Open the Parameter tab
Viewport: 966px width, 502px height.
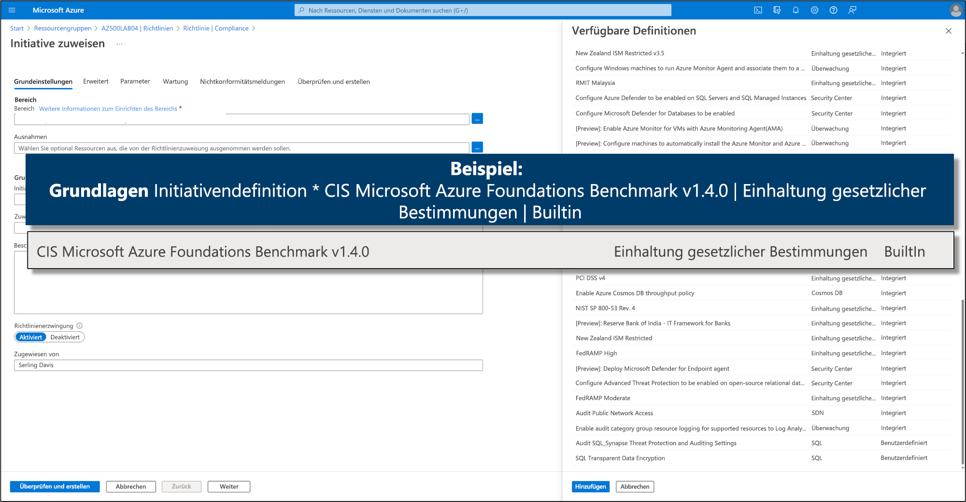[135, 82]
